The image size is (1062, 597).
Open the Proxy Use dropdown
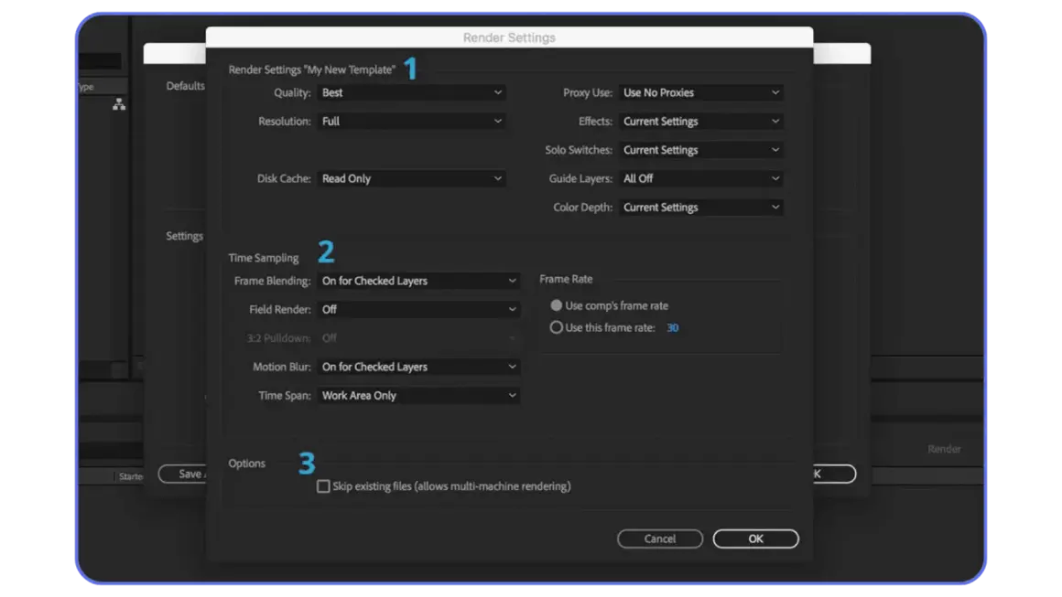701,92
